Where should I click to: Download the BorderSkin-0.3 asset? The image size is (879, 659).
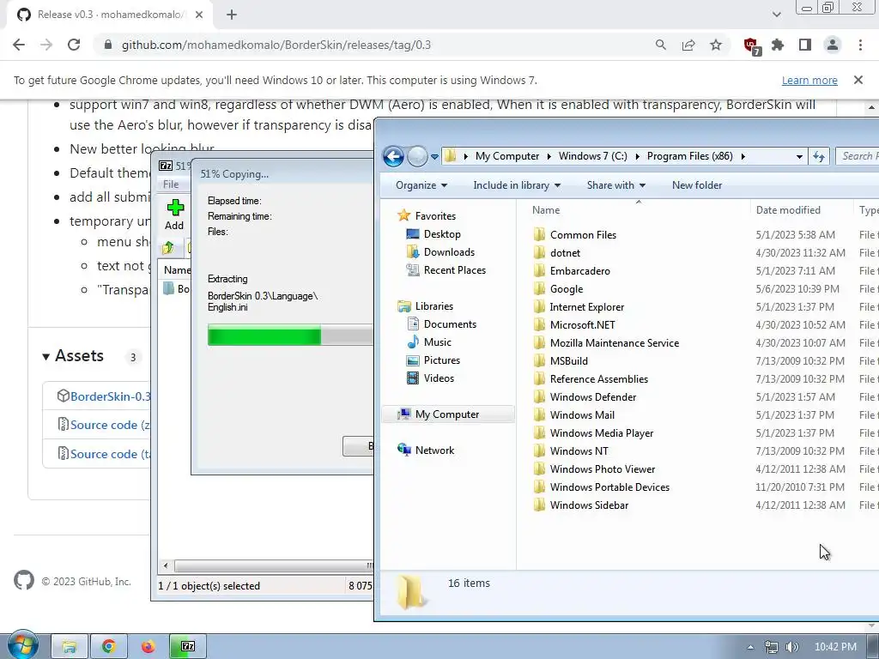[x=111, y=396]
